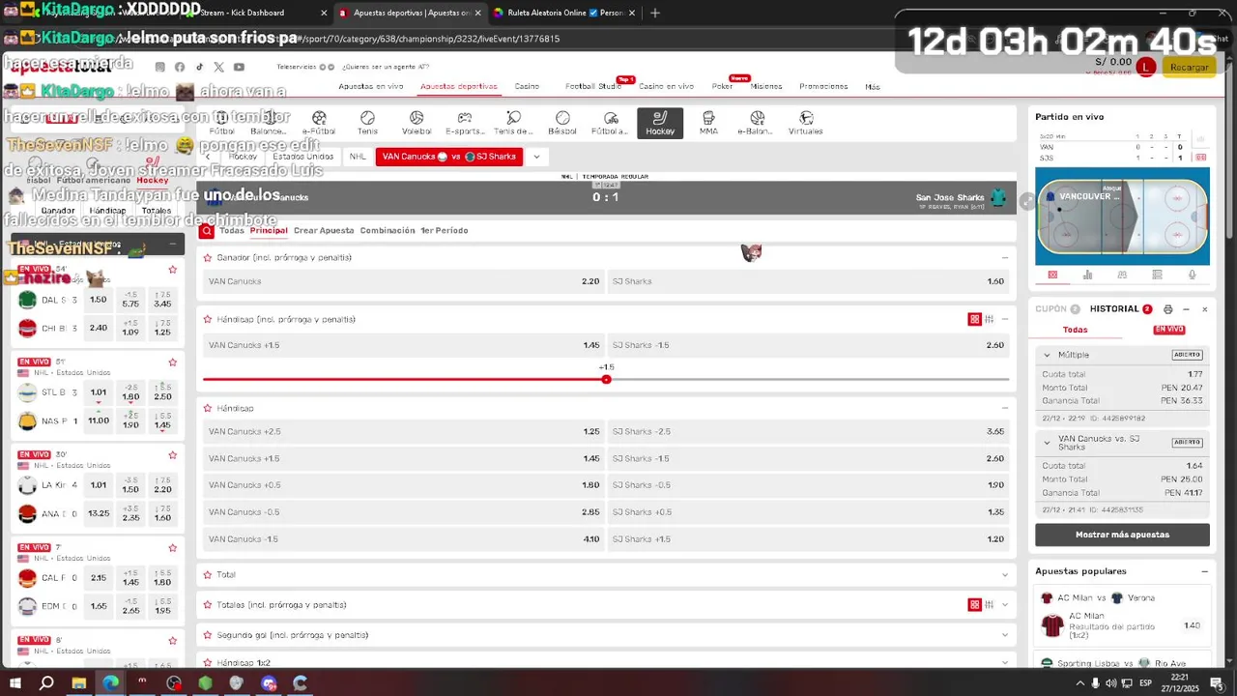1237x696 pixels.
Task: Click Mostrar más apuestas button
Action: pyautogui.click(x=1122, y=535)
